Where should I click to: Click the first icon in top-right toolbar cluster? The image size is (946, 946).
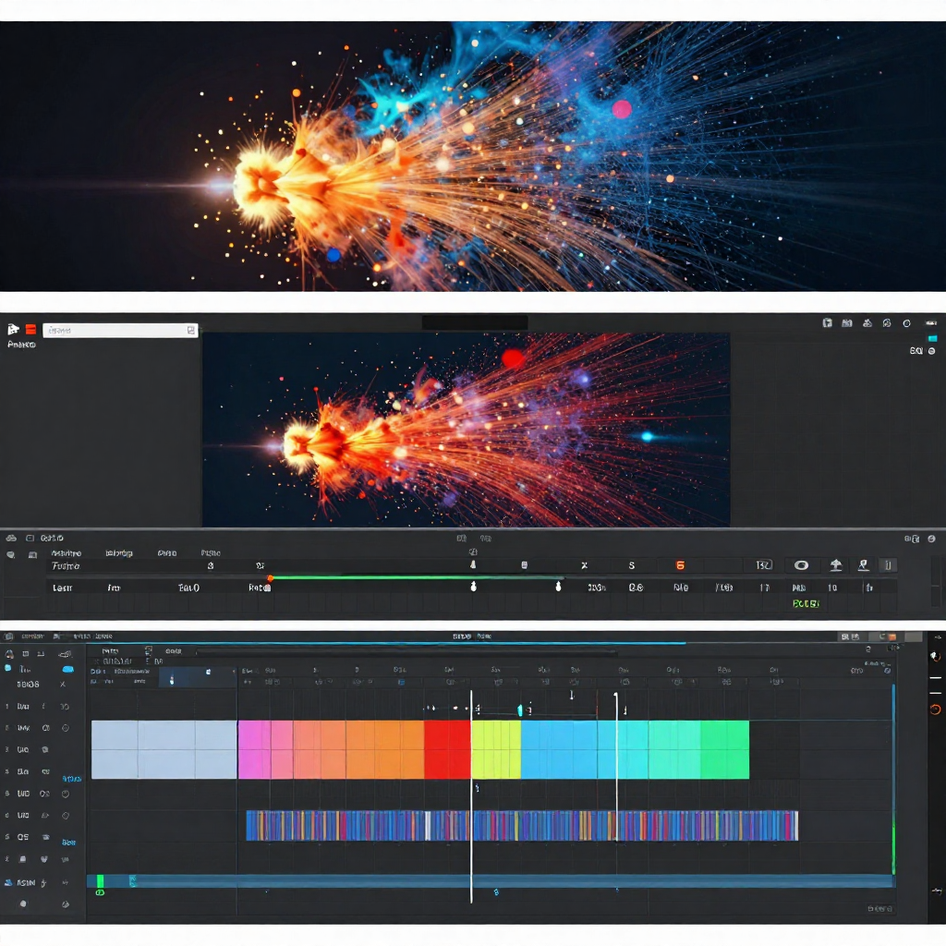(x=827, y=323)
